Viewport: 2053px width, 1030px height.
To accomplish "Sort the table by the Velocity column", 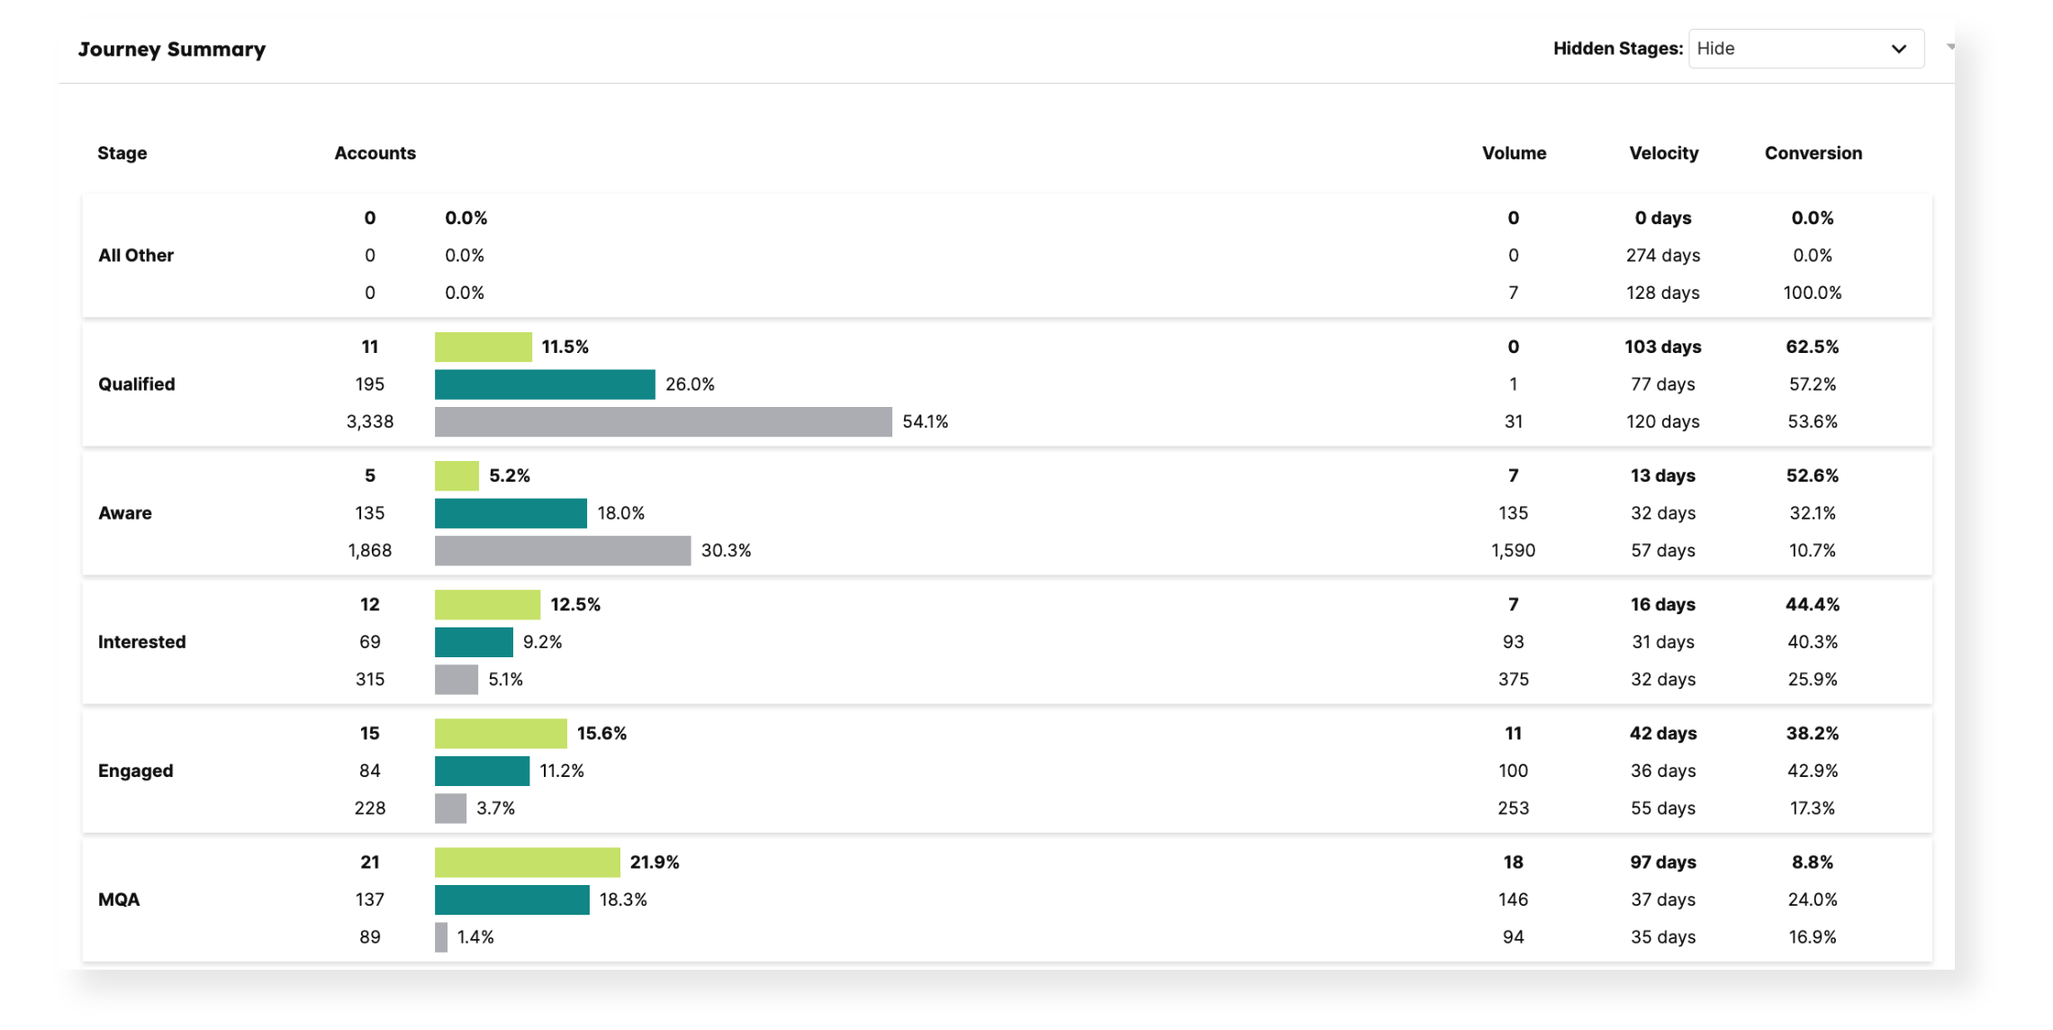I will point(1662,153).
